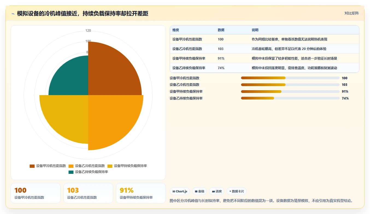
Task: Click the page title 模拟设备的冷机峰值接近
Action: 83,13
